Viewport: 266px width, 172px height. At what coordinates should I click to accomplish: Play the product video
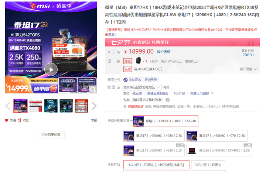pos(51,69)
